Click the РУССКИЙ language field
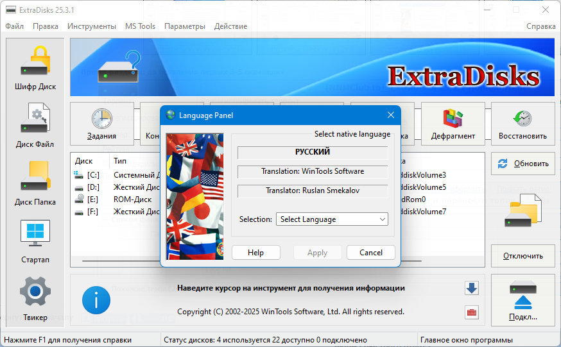This screenshot has width=561, height=347. [313, 152]
